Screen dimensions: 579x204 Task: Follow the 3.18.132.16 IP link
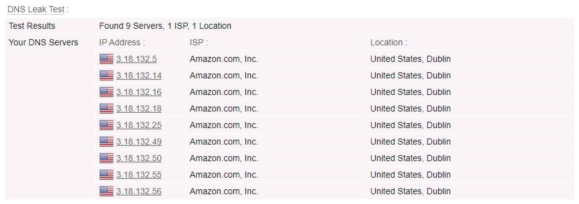pos(139,92)
